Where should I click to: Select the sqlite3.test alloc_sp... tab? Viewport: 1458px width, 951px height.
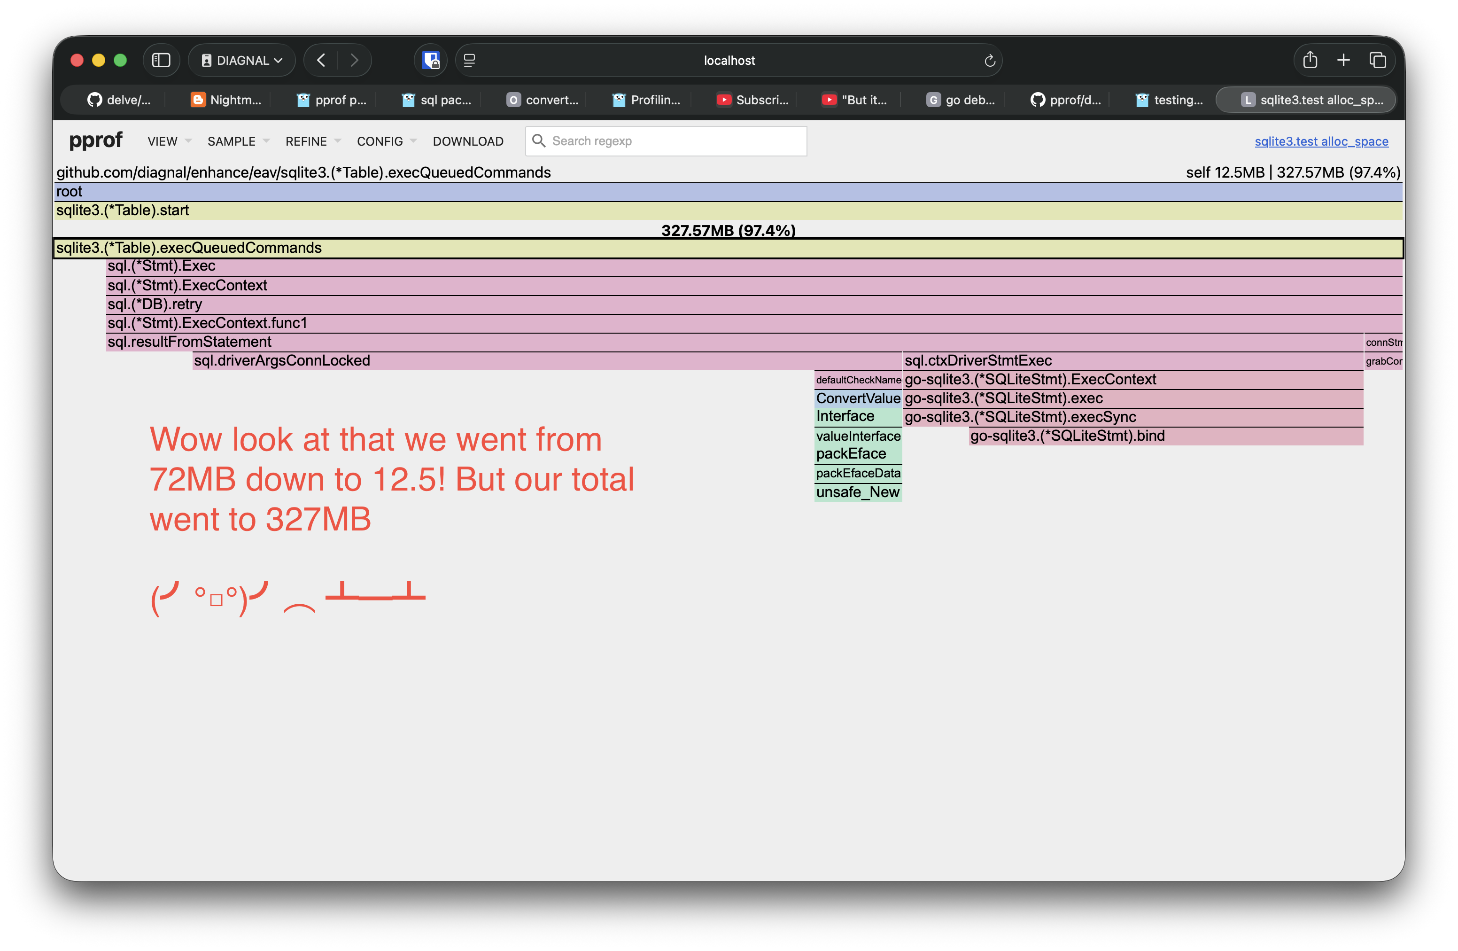tap(1306, 100)
